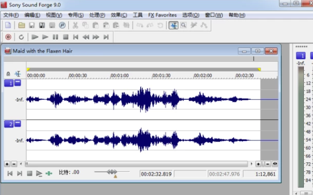This screenshot has height=195, width=313.
Task: Rewind in main transport toolbar
Action: tap(86, 37)
